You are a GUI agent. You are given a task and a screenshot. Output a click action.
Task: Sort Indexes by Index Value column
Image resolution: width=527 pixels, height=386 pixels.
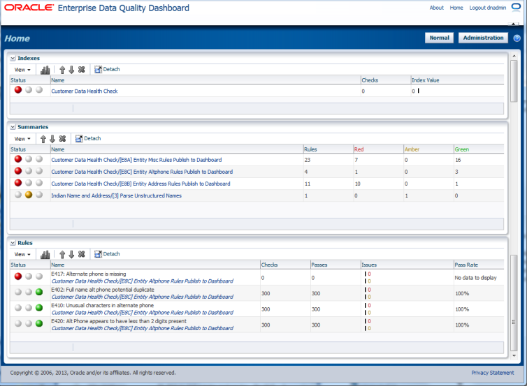(x=457, y=80)
